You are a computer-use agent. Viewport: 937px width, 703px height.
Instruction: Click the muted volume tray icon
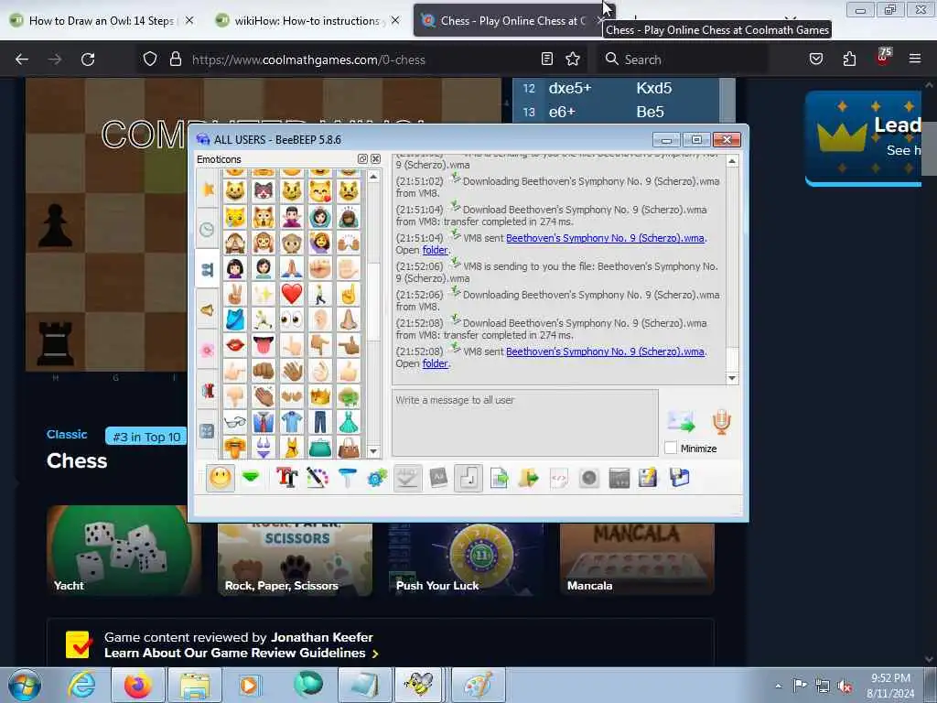tap(845, 686)
